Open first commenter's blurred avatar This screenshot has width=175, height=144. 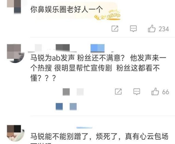14,7
